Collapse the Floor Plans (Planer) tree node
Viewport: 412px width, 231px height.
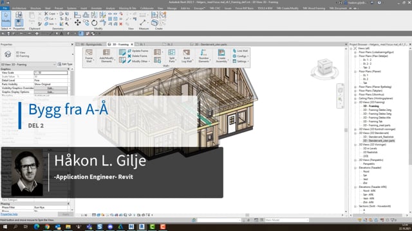[x=355, y=71]
